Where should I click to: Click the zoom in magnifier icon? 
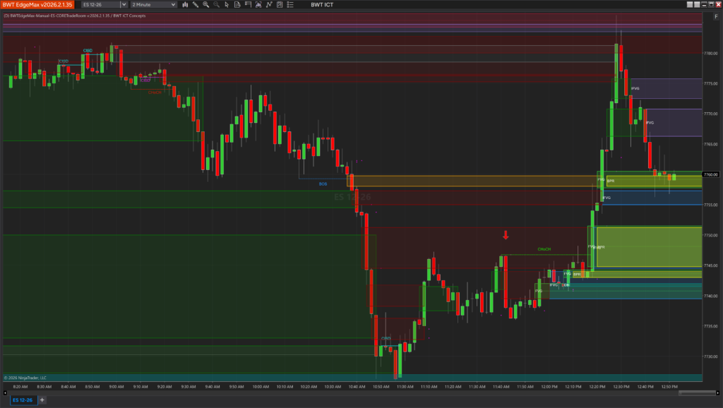click(x=206, y=5)
